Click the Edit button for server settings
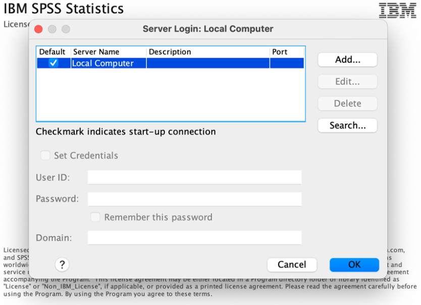Image resolution: width=421 pixels, height=305 pixels. coord(347,81)
